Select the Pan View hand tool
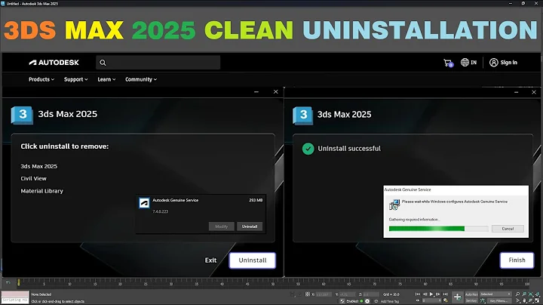 click(x=524, y=300)
